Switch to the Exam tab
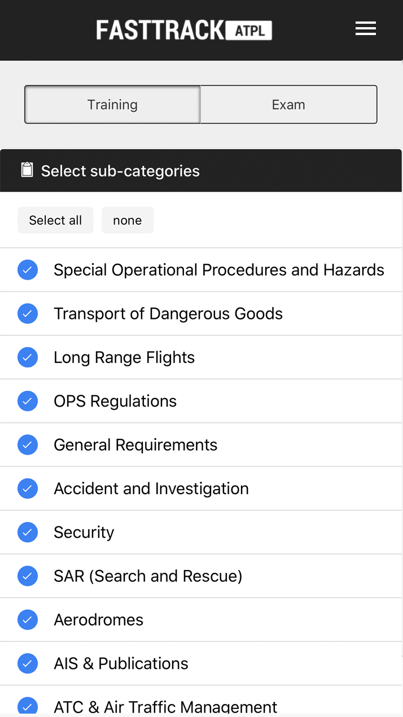This screenshot has height=717, width=403. [x=288, y=105]
